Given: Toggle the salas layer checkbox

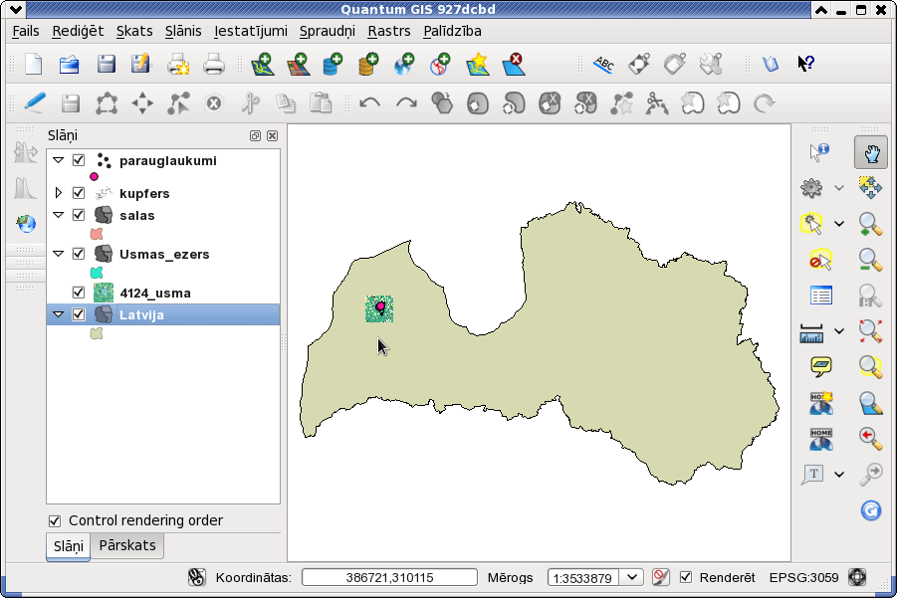Looking at the screenshot, I should pyautogui.click(x=79, y=215).
